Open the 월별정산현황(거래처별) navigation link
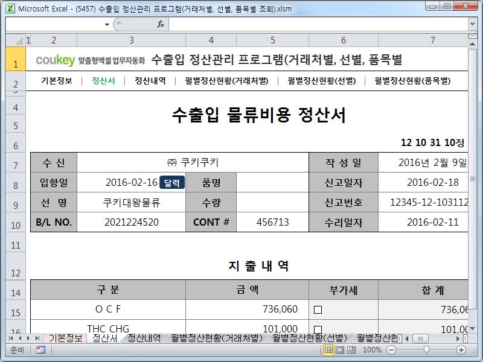The image size is (483, 362). [226, 81]
